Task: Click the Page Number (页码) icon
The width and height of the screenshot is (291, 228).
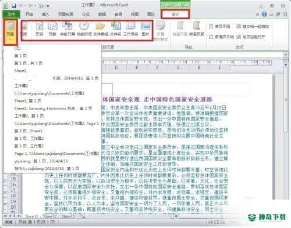Action: [x=40, y=29]
